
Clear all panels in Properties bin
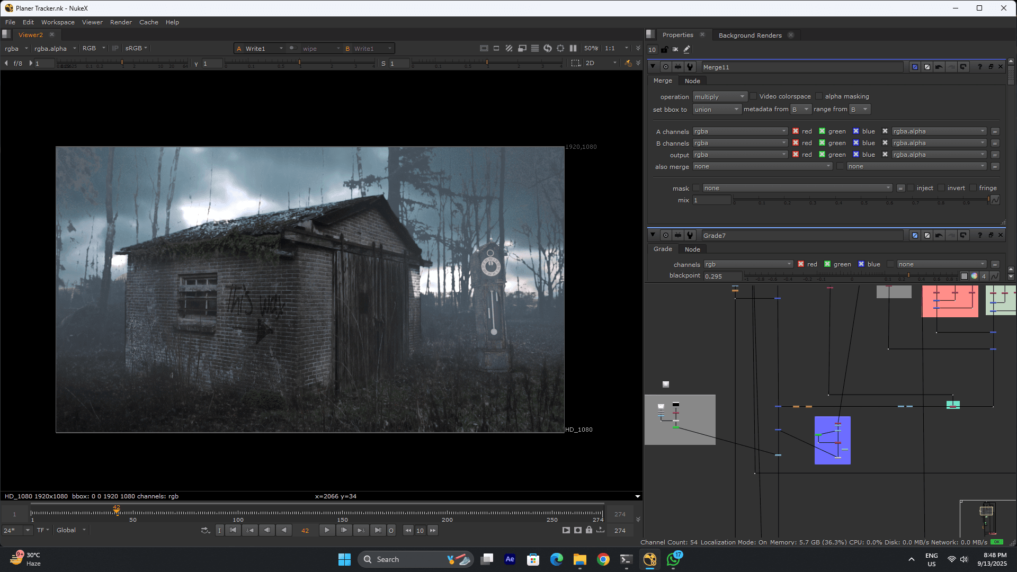[x=675, y=49]
